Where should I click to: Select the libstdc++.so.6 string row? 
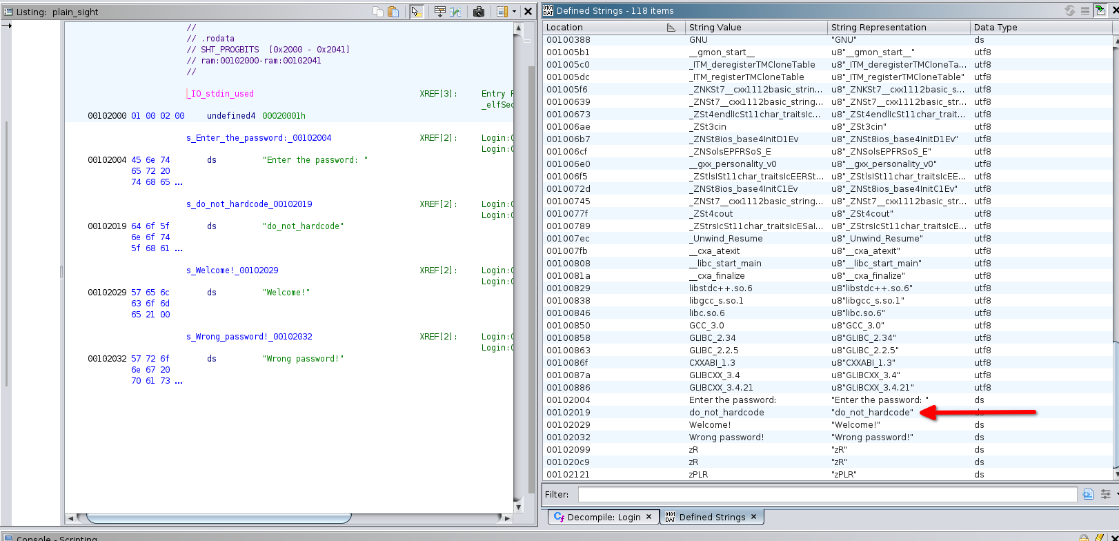[x=827, y=288]
